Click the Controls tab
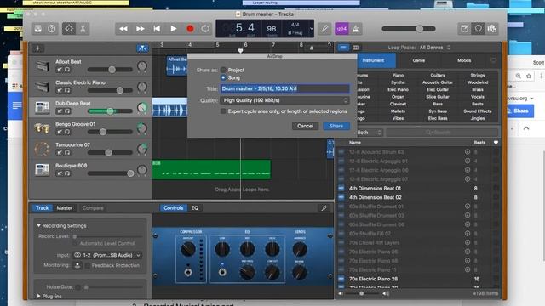 click(x=174, y=208)
